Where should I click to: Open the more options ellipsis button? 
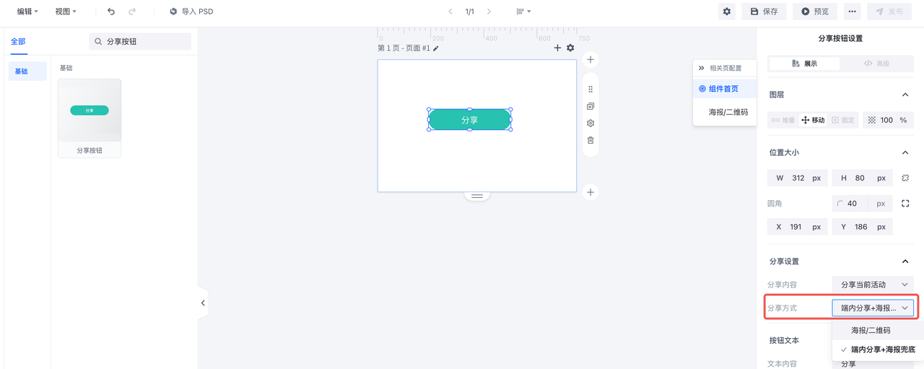point(853,12)
